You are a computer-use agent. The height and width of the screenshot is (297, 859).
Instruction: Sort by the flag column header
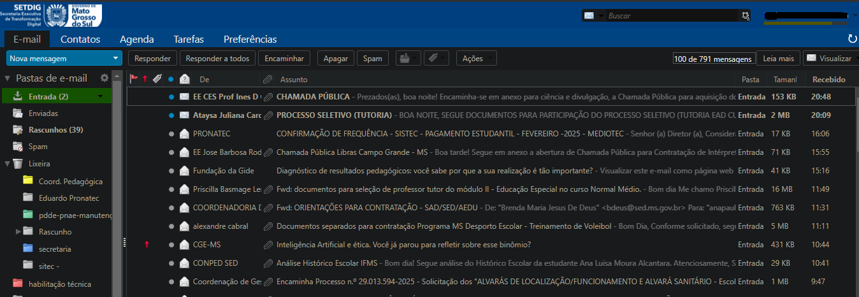tap(134, 79)
